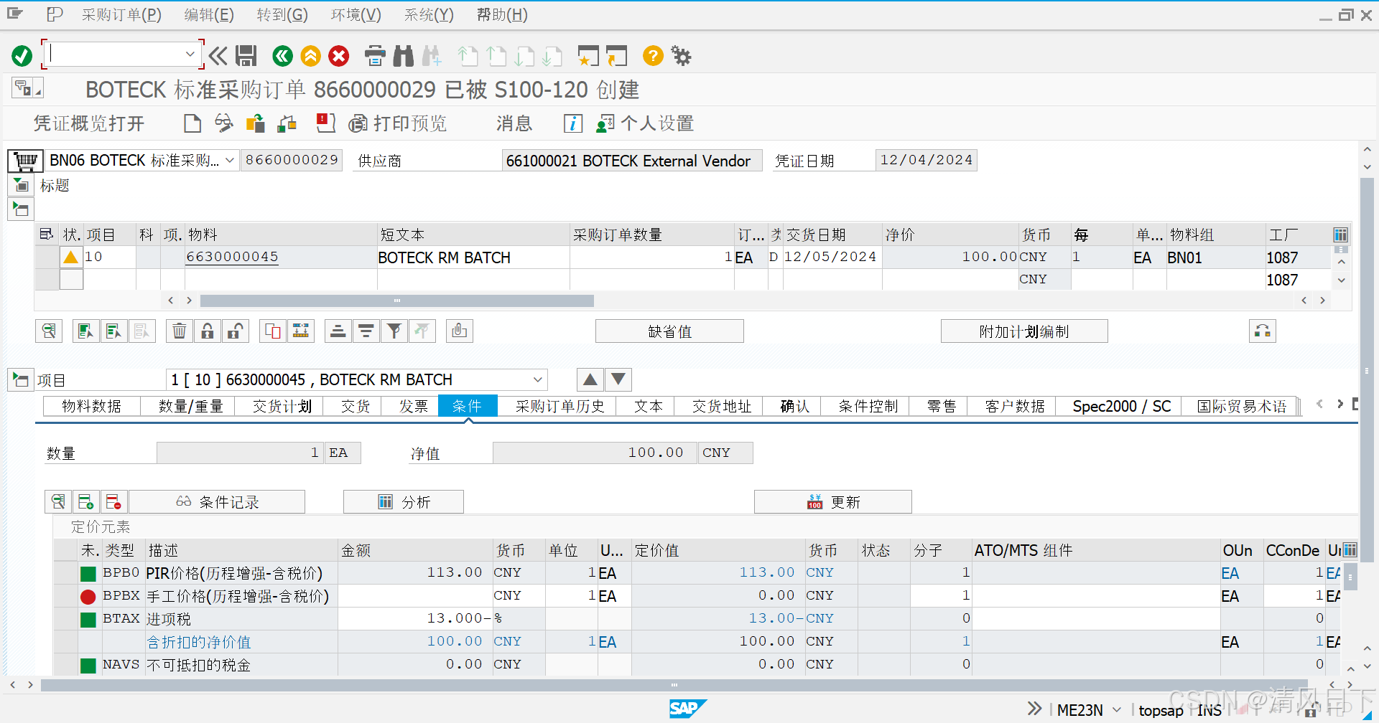Click the select-all icon in item table header
The height and width of the screenshot is (723, 1379).
click(47, 235)
